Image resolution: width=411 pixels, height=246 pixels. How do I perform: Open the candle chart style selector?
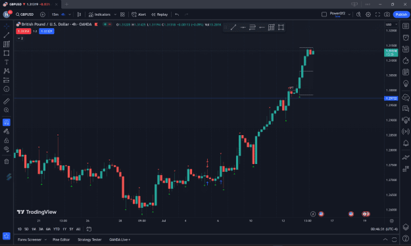(79, 14)
